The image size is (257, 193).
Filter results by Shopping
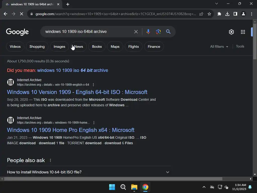pos(37,46)
